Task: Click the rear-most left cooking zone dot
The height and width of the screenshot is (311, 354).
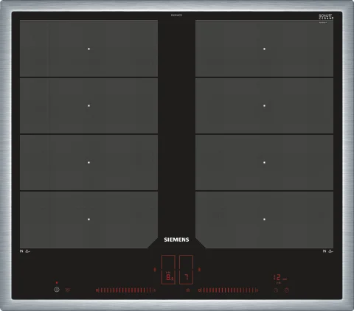Action: pyautogui.click(x=88, y=49)
